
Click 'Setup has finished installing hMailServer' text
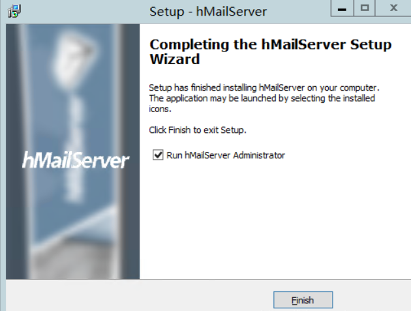(227, 88)
